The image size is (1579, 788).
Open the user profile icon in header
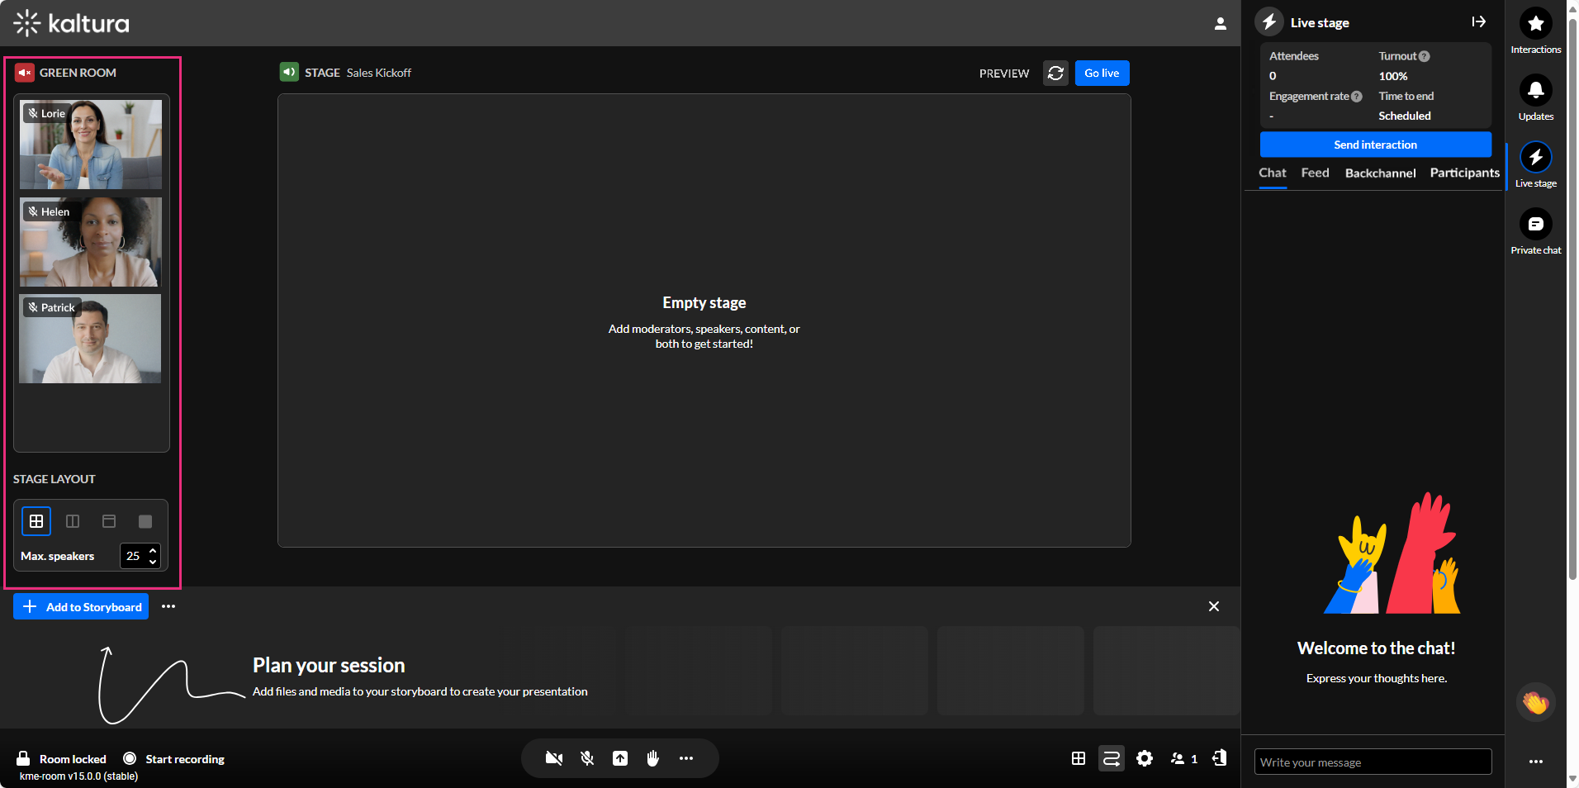coord(1220,23)
